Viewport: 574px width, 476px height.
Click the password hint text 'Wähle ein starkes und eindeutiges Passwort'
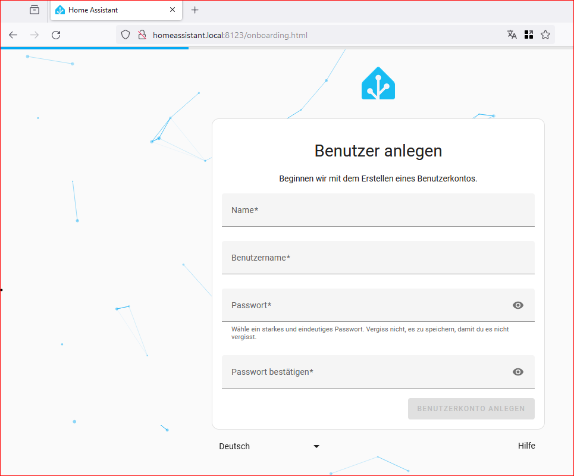pyautogui.click(x=297, y=329)
